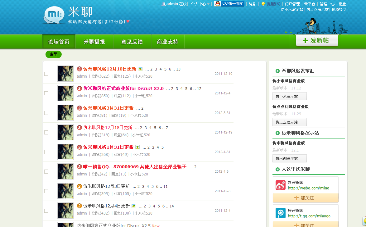
Task: Open author avatar of 仿米聊风格3月31日更新 thread
Action: click(x=65, y=113)
